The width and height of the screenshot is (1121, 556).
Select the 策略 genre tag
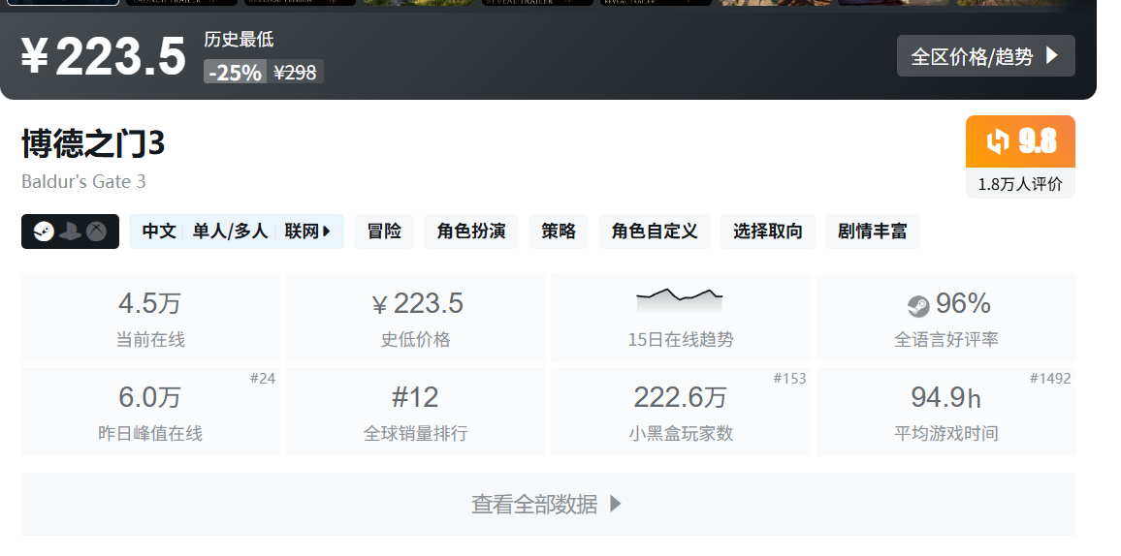[x=559, y=232]
